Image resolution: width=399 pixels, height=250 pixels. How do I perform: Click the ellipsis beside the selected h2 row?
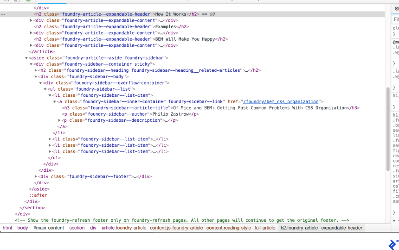pos(3,14)
